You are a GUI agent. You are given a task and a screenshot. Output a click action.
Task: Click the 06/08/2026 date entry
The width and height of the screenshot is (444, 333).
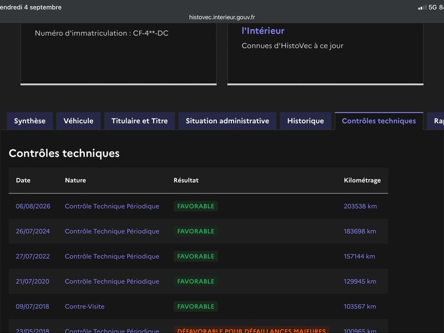33,206
